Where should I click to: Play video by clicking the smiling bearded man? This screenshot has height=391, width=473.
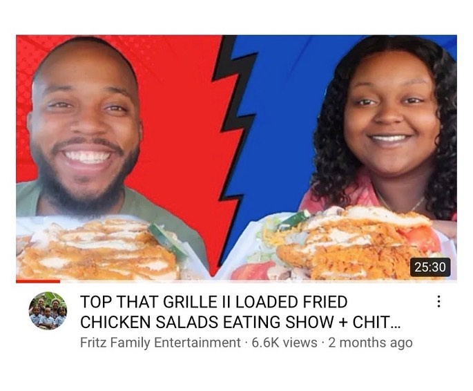click(x=84, y=126)
